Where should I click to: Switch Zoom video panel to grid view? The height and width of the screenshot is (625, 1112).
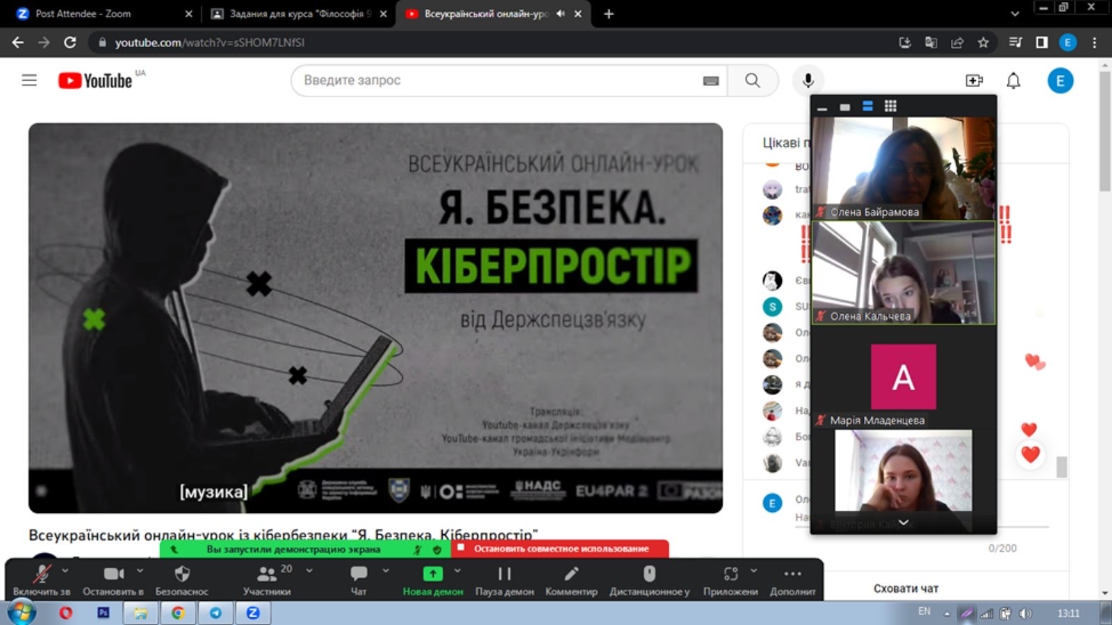point(890,106)
